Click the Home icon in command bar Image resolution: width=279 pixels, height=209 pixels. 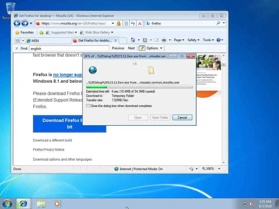click(x=133, y=40)
